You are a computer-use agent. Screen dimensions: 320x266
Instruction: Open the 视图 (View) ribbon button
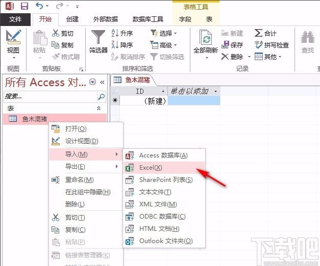(x=13, y=44)
